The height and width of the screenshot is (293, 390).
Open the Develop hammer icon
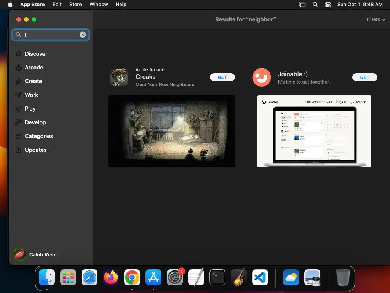point(18,122)
